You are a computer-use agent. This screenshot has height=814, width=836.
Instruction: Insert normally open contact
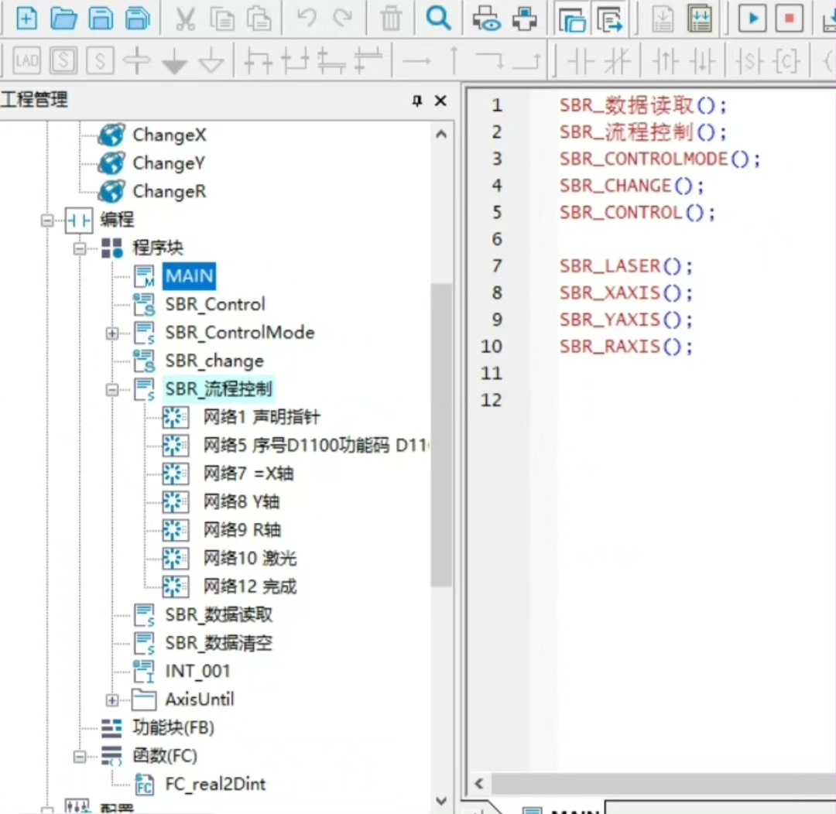[580, 61]
